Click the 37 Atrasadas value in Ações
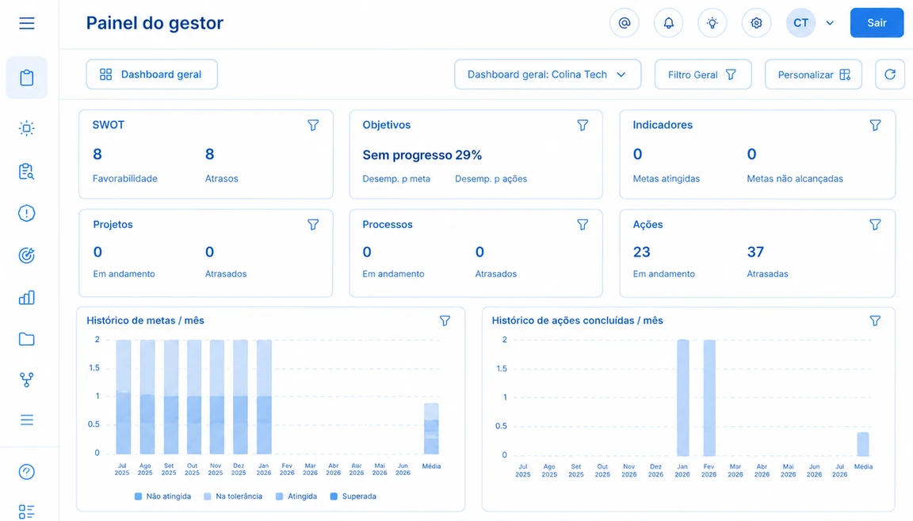The image size is (913, 521). (x=755, y=252)
